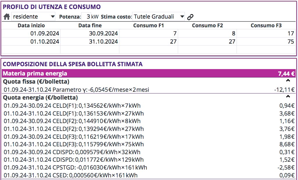Screen dimensions: 298x180
Task: Open the Tutele Graduali cost dropdown
Action: click(x=159, y=17)
